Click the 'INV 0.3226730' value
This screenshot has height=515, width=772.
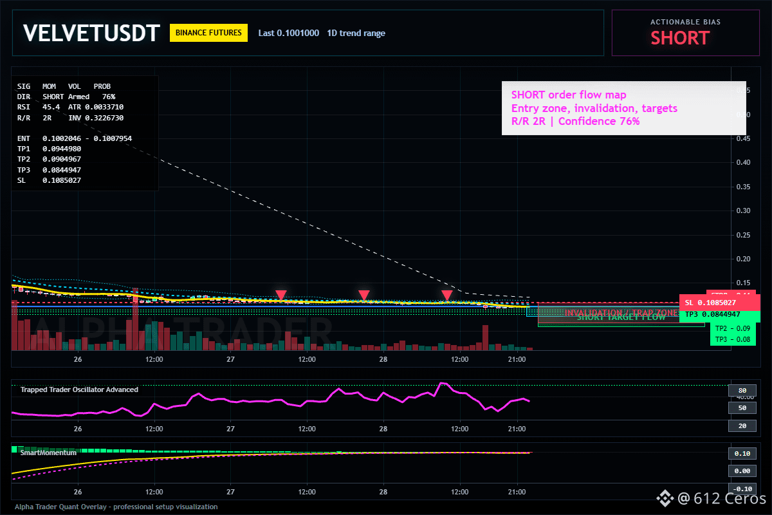coord(96,118)
